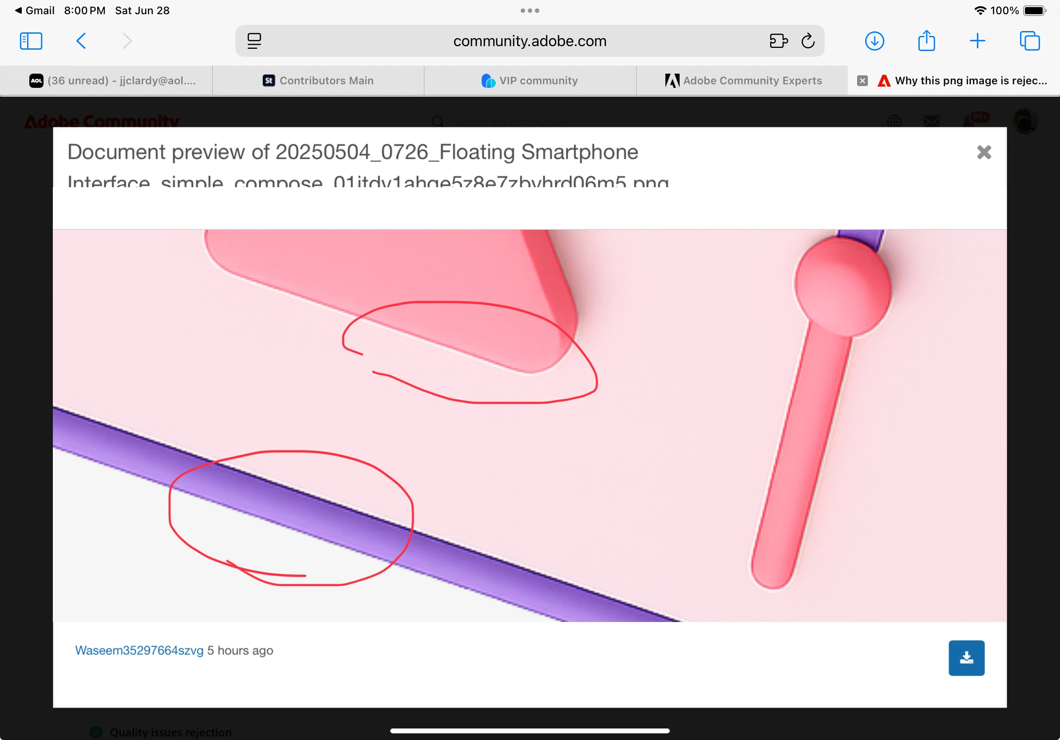The width and height of the screenshot is (1060, 740).
Task: Open Waseem35297664szvg profile link
Action: (x=139, y=650)
